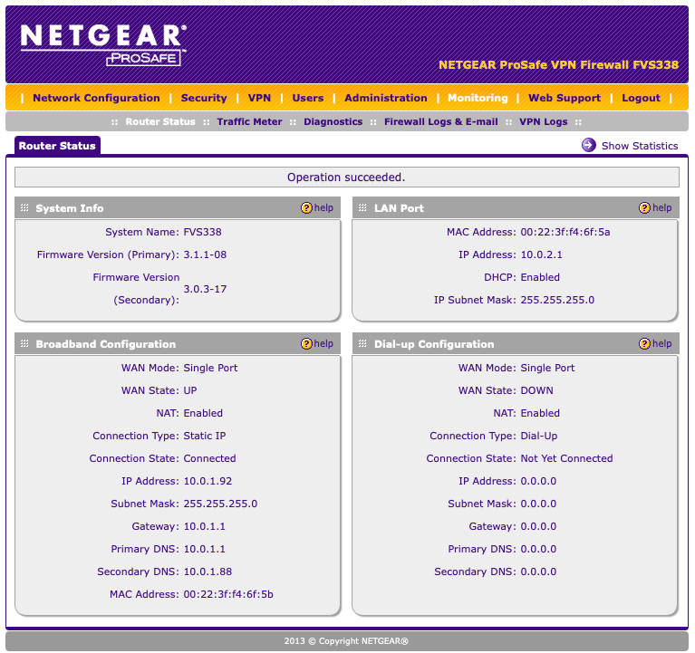View the VPN Logs page
This screenshot has width=695, height=653.
click(x=543, y=121)
